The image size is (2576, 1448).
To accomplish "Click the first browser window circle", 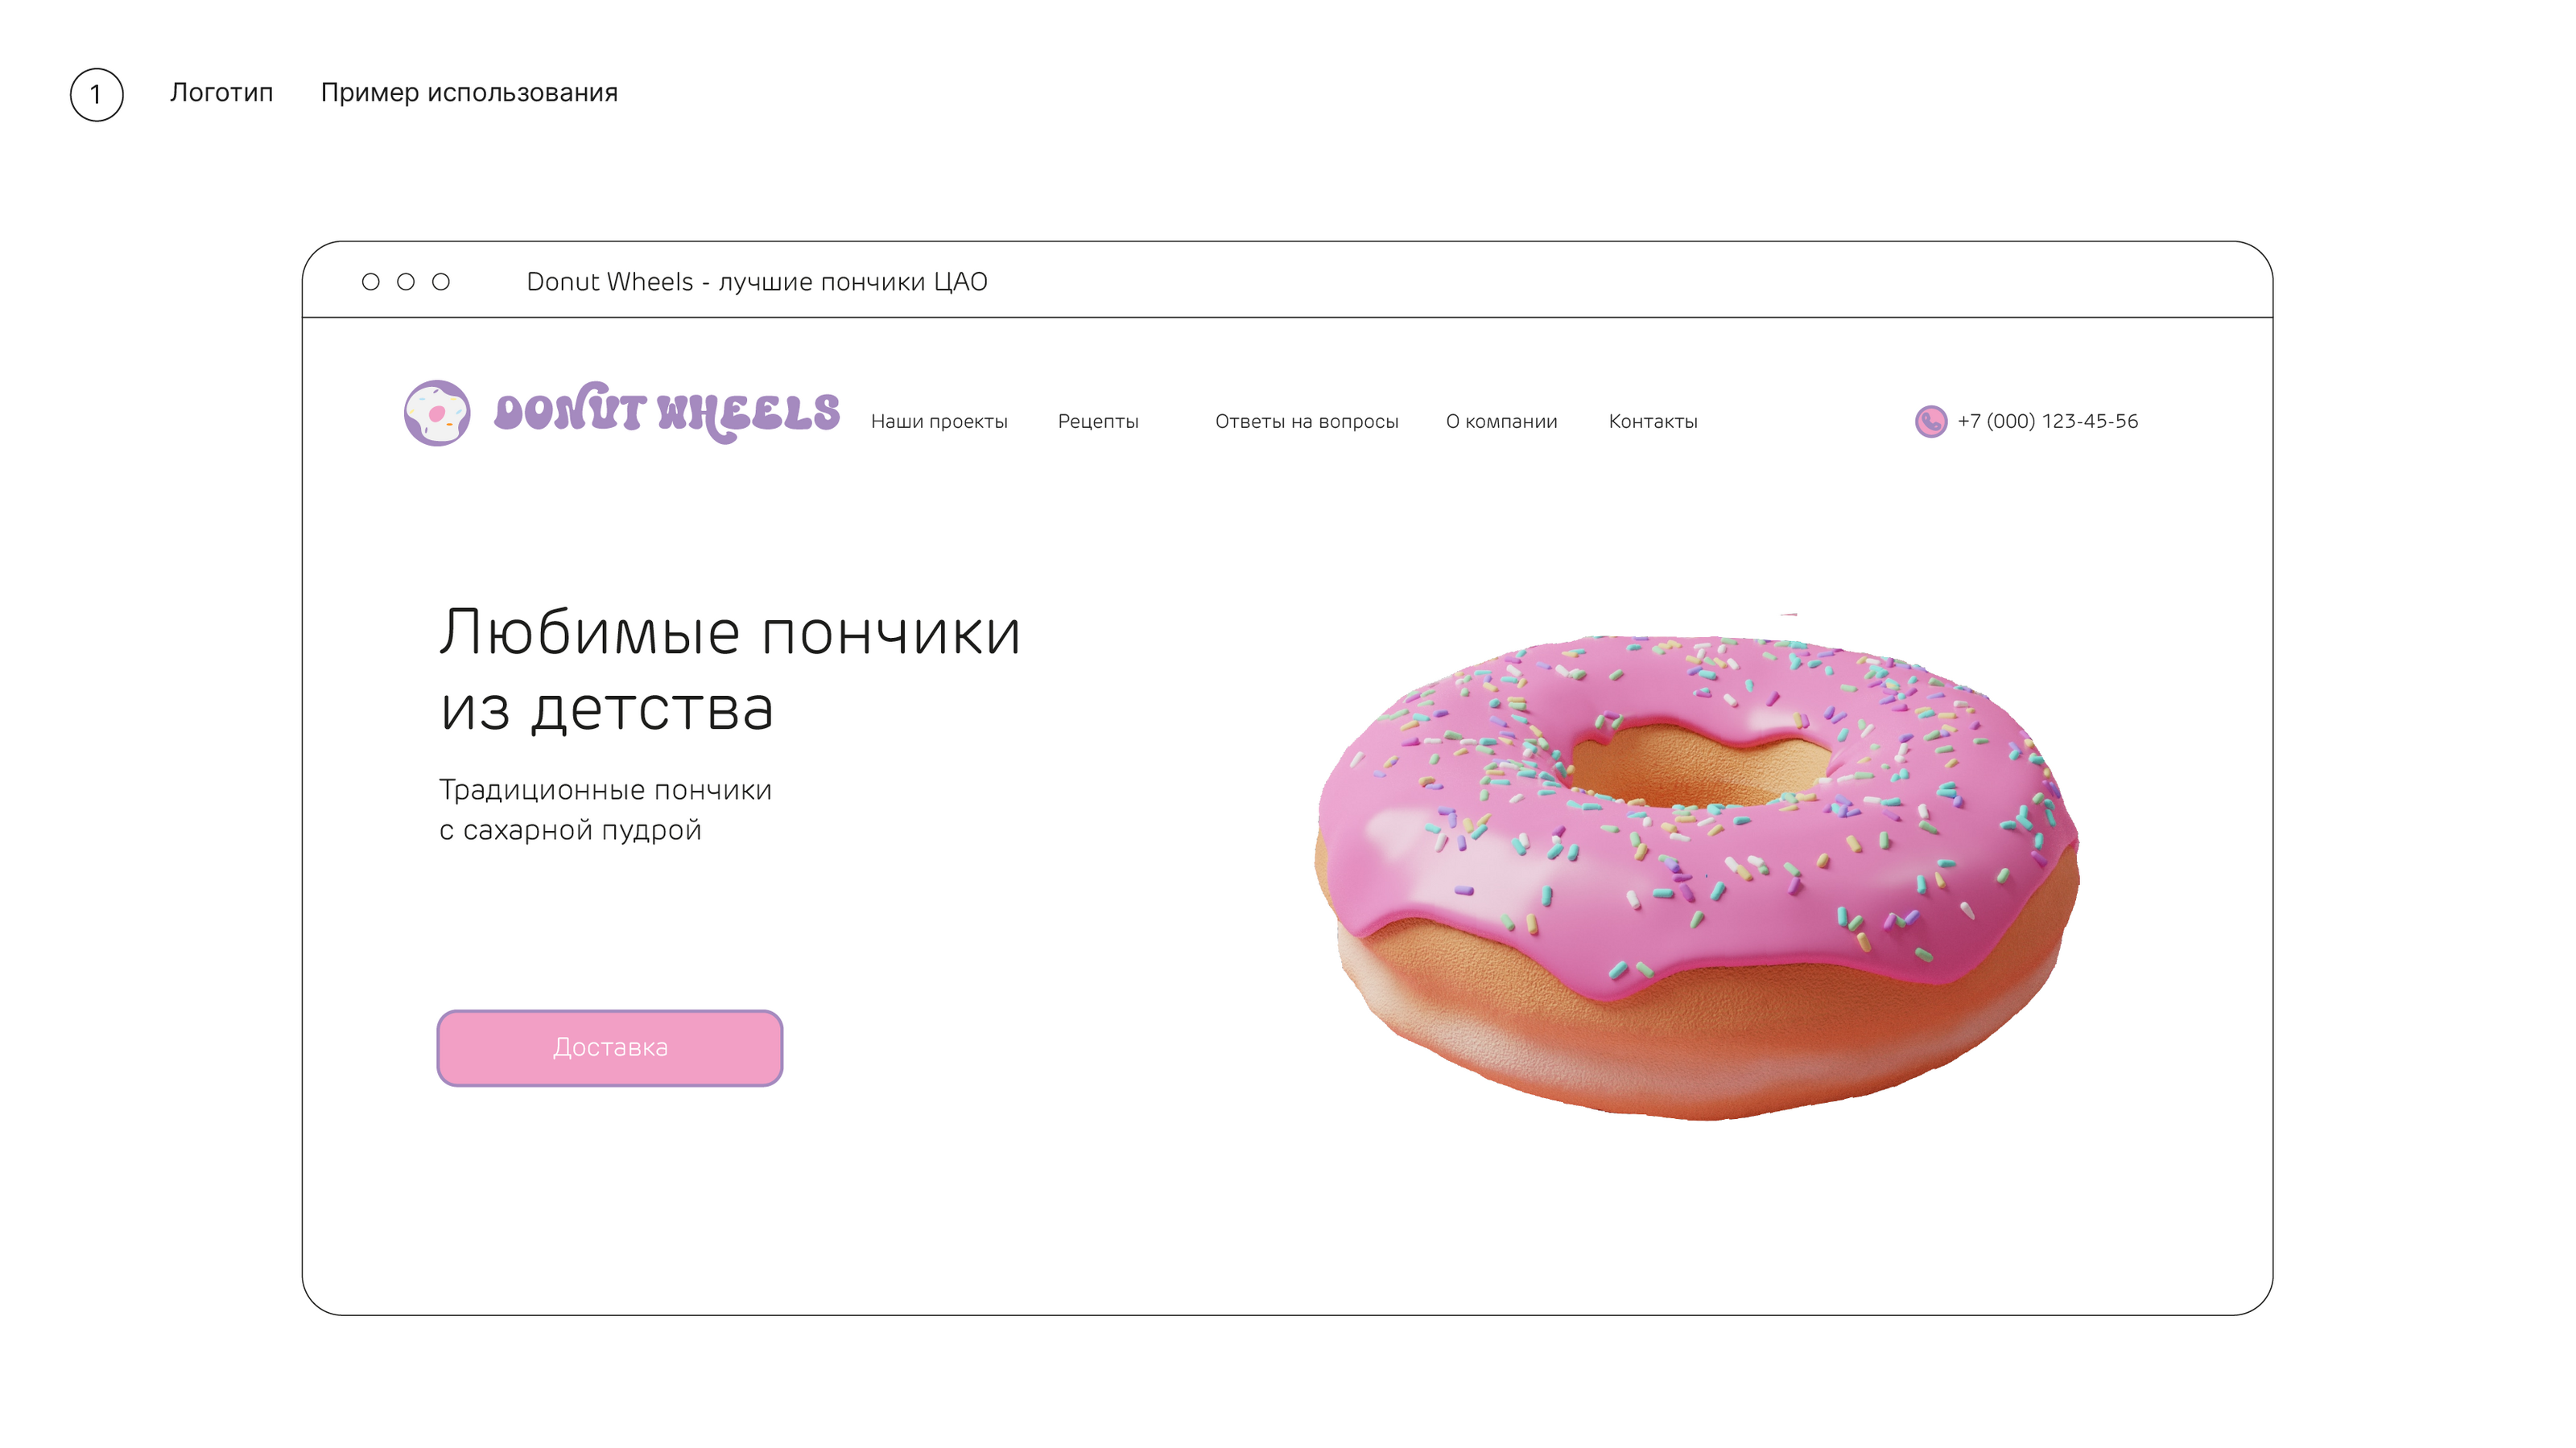I will pyautogui.click(x=371, y=282).
